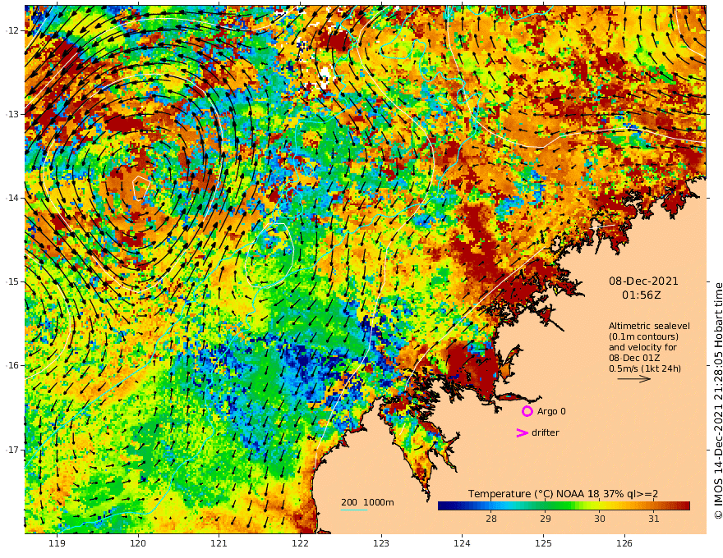Click the '08-Dec 01Z' caption line
This screenshot has height=558, width=723.
pyautogui.click(x=634, y=358)
